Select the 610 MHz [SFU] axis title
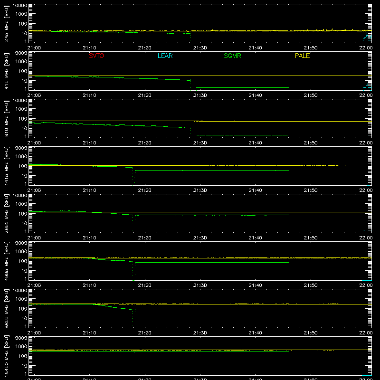This screenshot has width=380, height=380. [7, 118]
